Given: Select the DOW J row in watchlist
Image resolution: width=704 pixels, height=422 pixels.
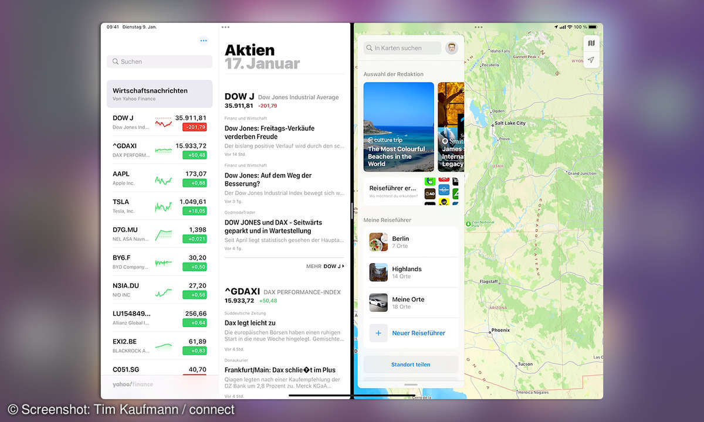Looking at the screenshot, I should [160, 122].
